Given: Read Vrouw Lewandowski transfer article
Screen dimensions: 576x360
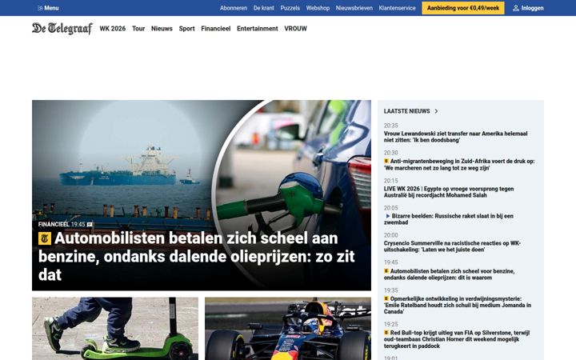Looking at the screenshot, I should [x=455, y=137].
